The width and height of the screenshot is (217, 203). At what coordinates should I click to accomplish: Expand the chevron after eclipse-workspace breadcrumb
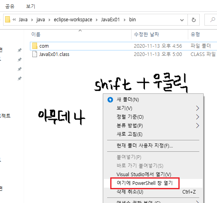pos(96,20)
